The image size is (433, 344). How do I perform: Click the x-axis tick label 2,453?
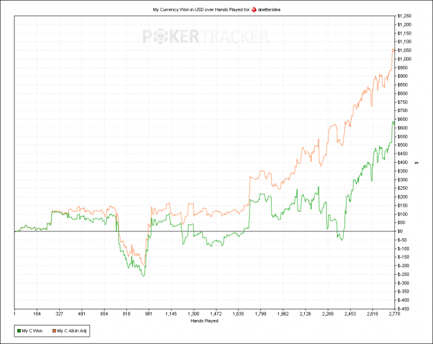(x=350, y=314)
